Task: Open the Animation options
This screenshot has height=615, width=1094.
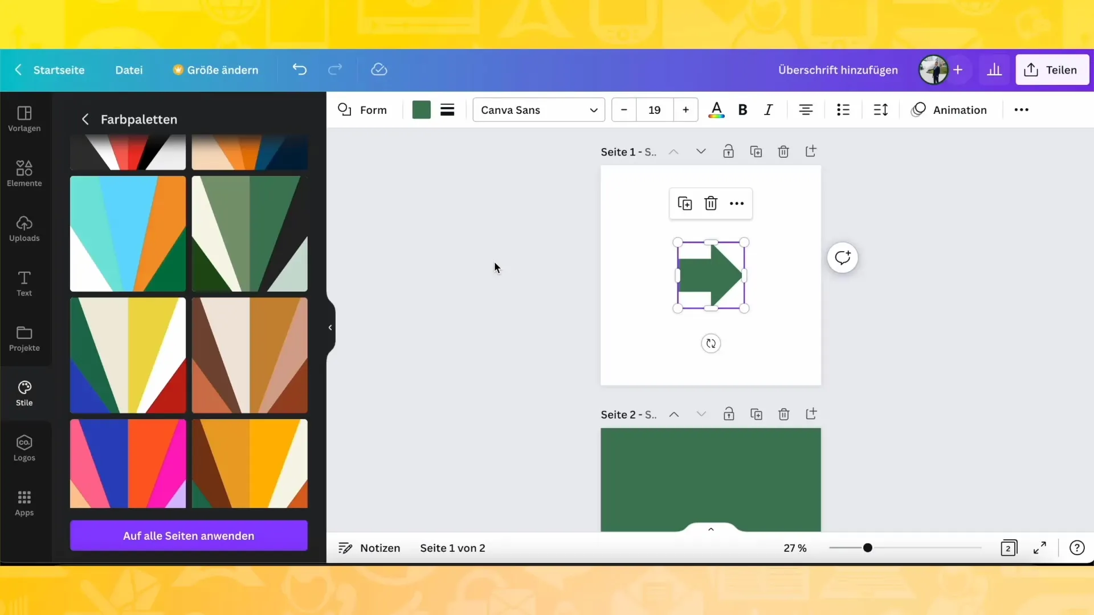Action: [x=949, y=110]
